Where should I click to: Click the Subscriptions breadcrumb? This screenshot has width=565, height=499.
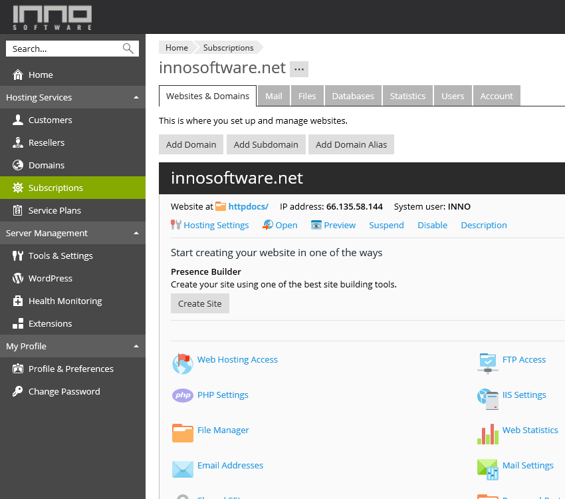(229, 48)
